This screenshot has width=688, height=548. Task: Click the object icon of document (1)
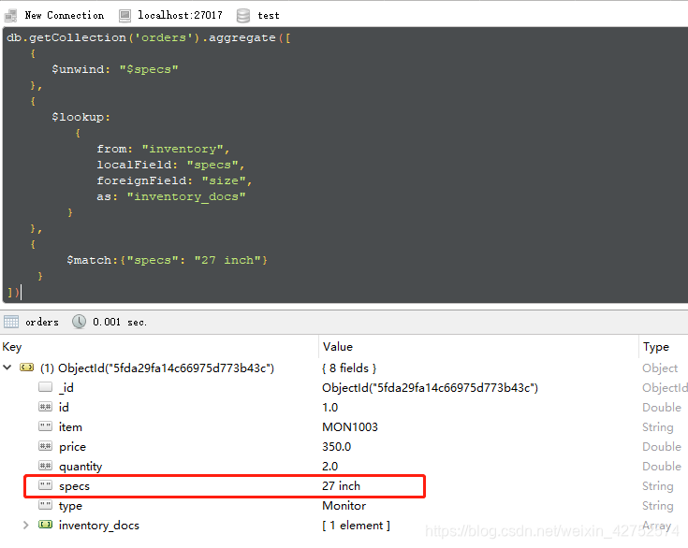click(x=27, y=368)
